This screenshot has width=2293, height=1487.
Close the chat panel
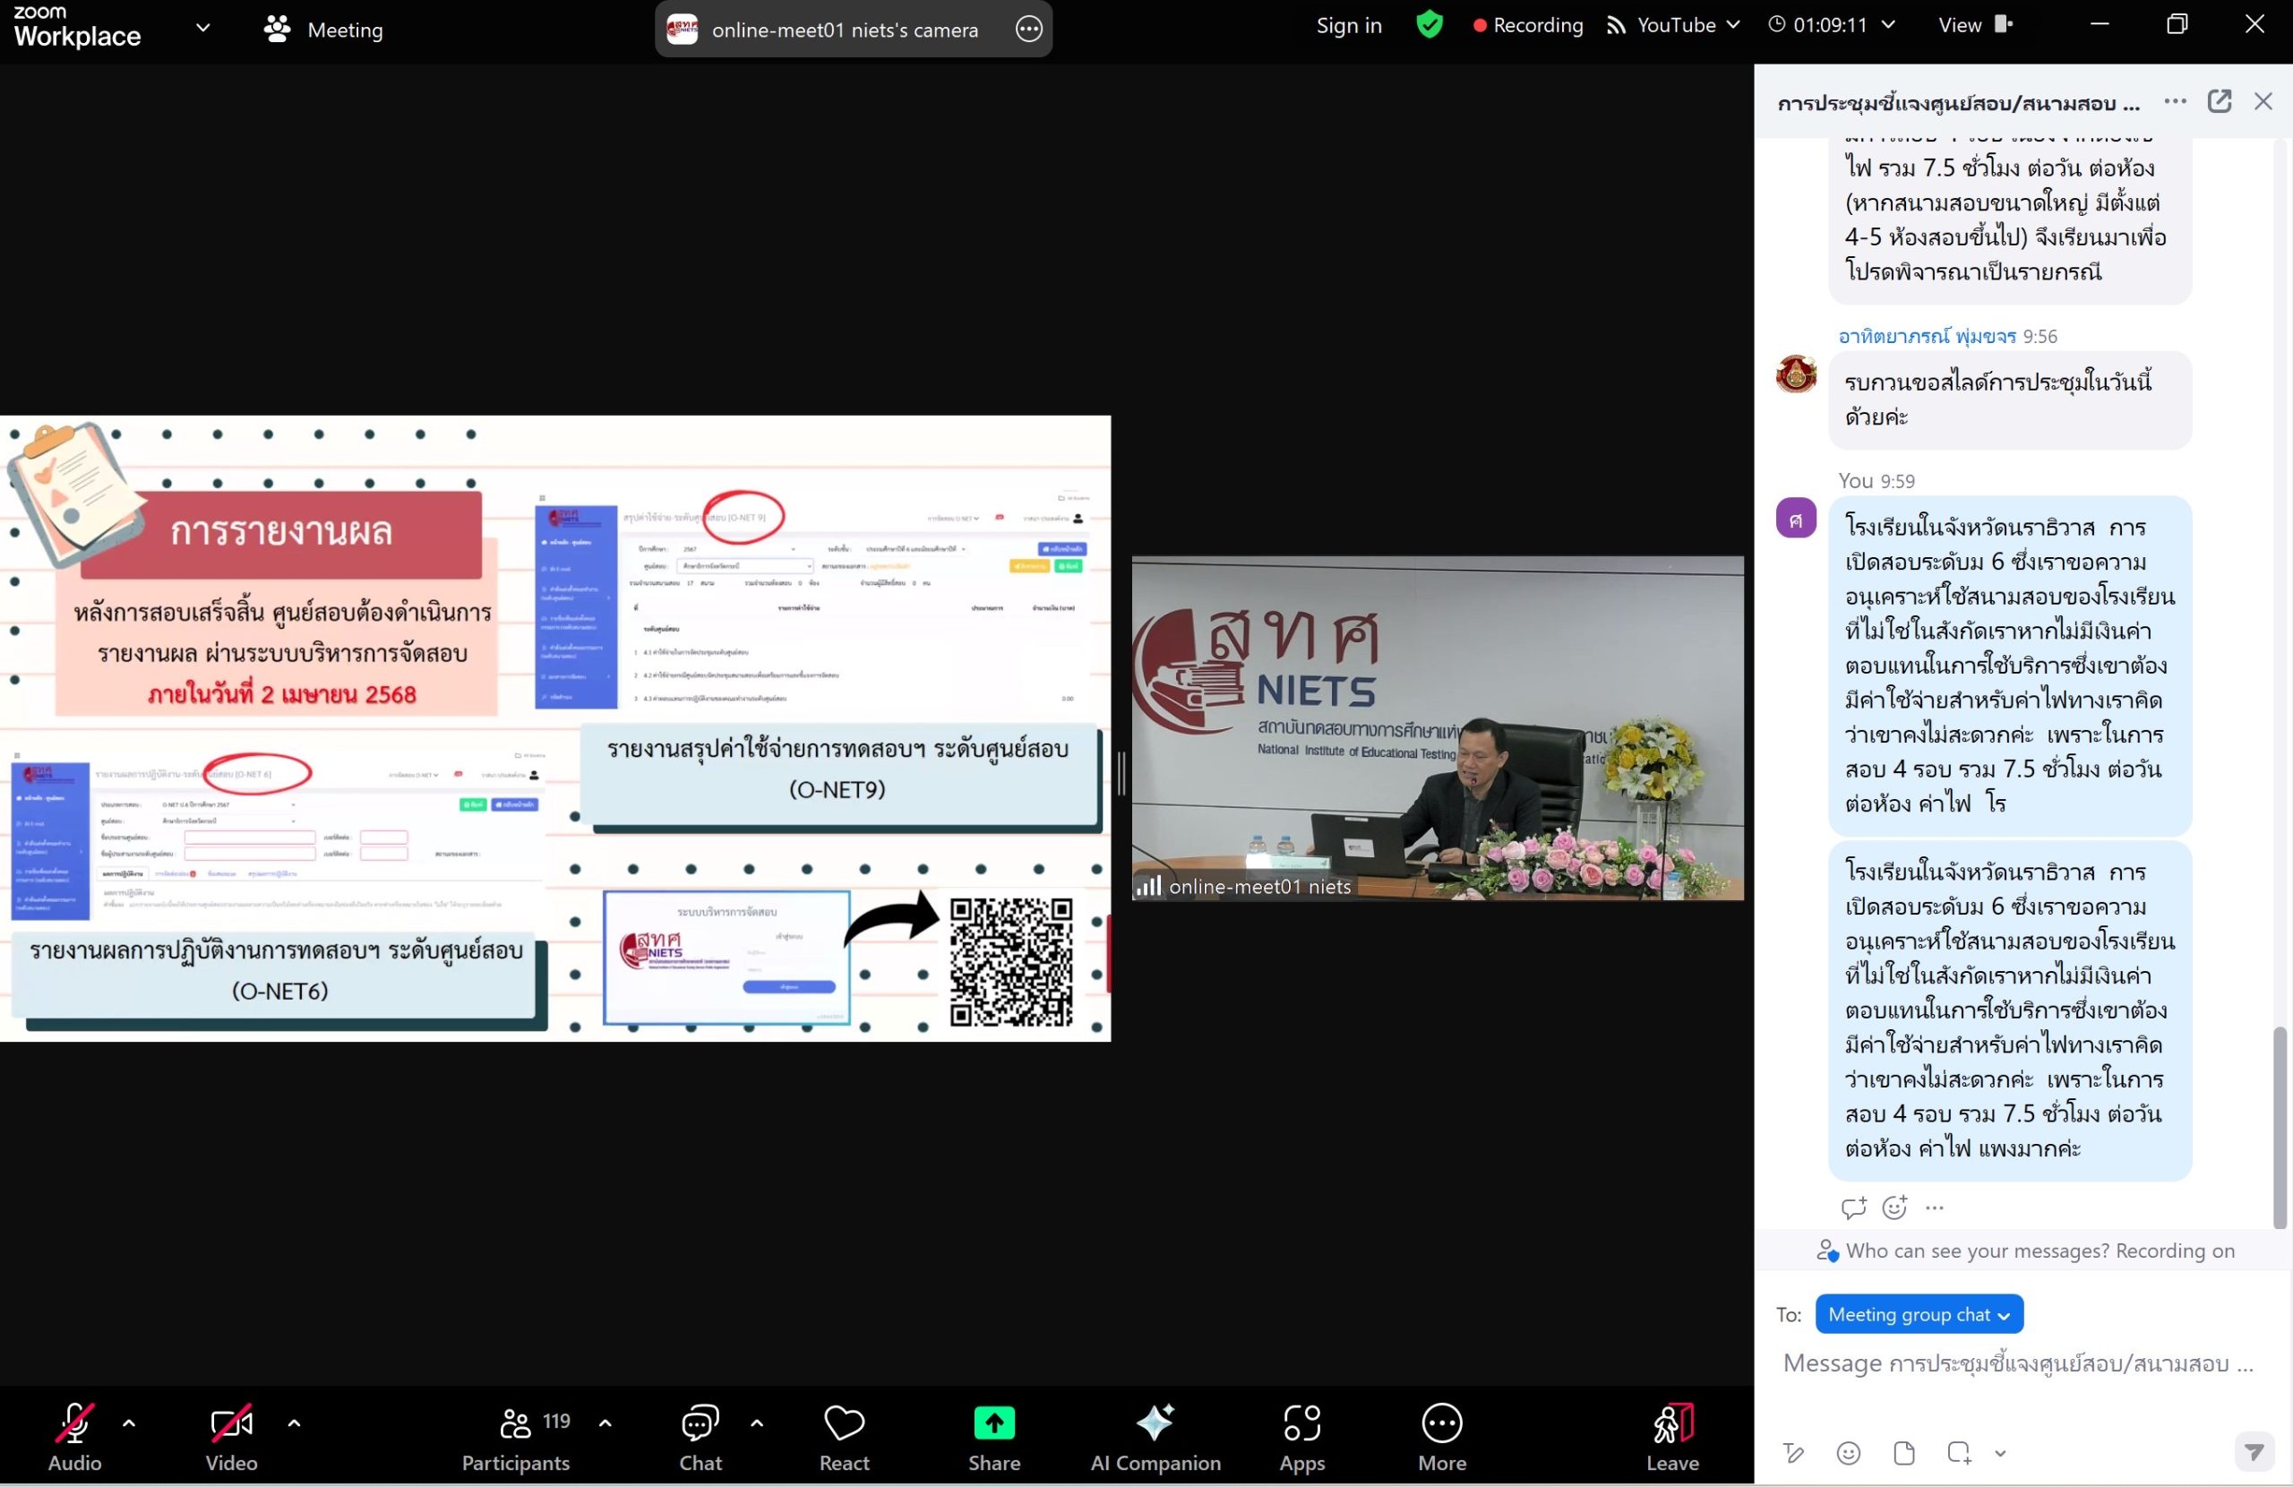[2263, 101]
